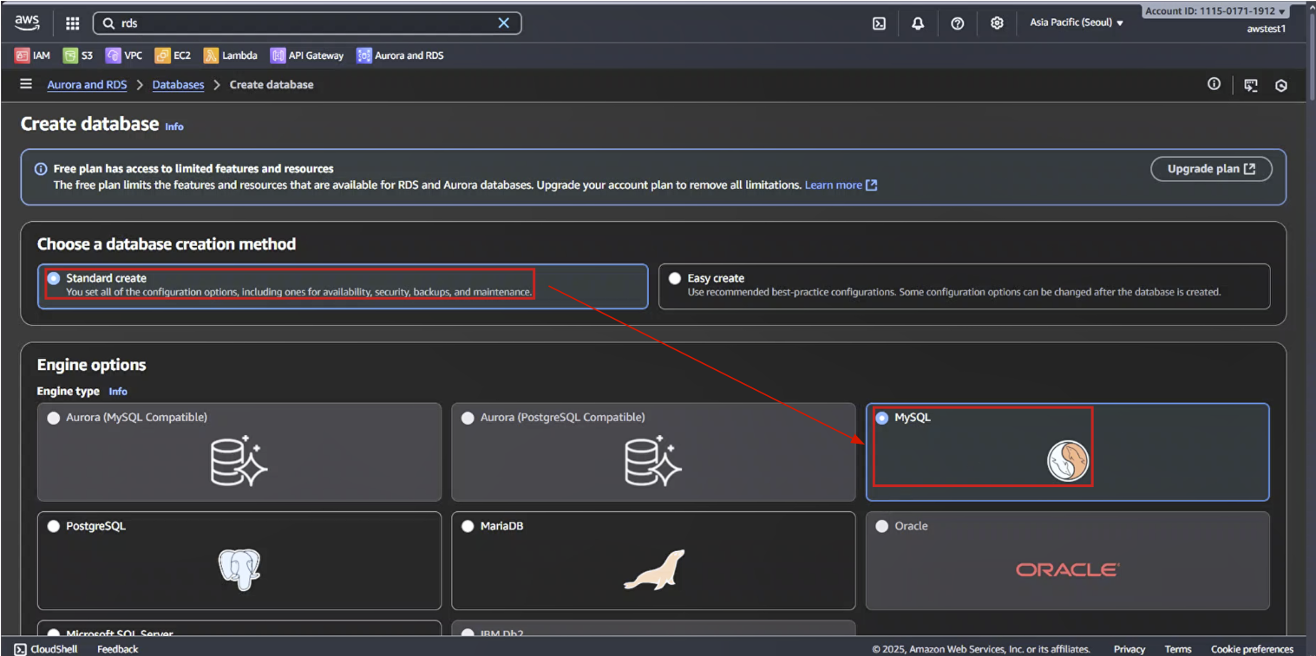Open the Learn more link in free plan banner
The height and width of the screenshot is (656, 1316).
pos(841,185)
